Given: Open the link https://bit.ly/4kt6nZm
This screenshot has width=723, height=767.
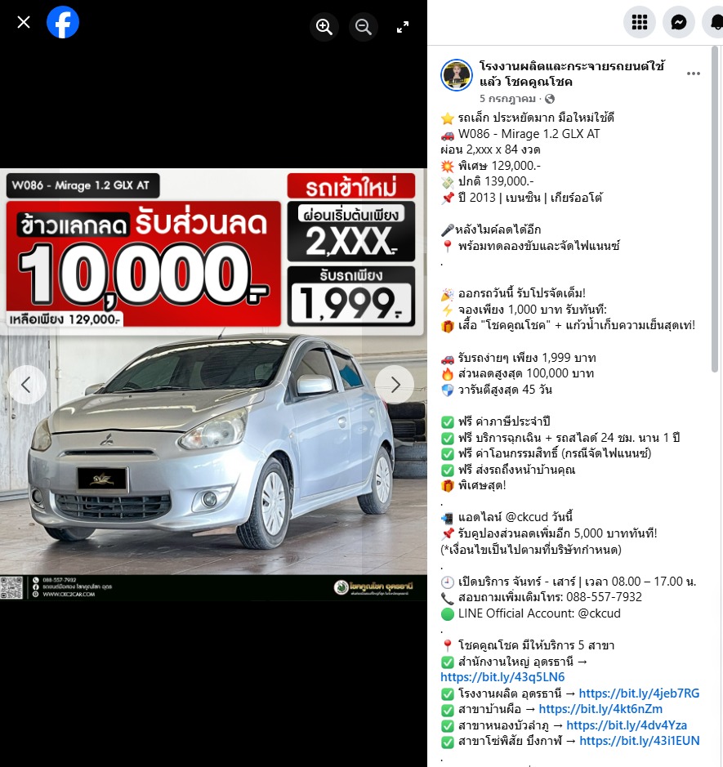Looking at the screenshot, I should [600, 709].
